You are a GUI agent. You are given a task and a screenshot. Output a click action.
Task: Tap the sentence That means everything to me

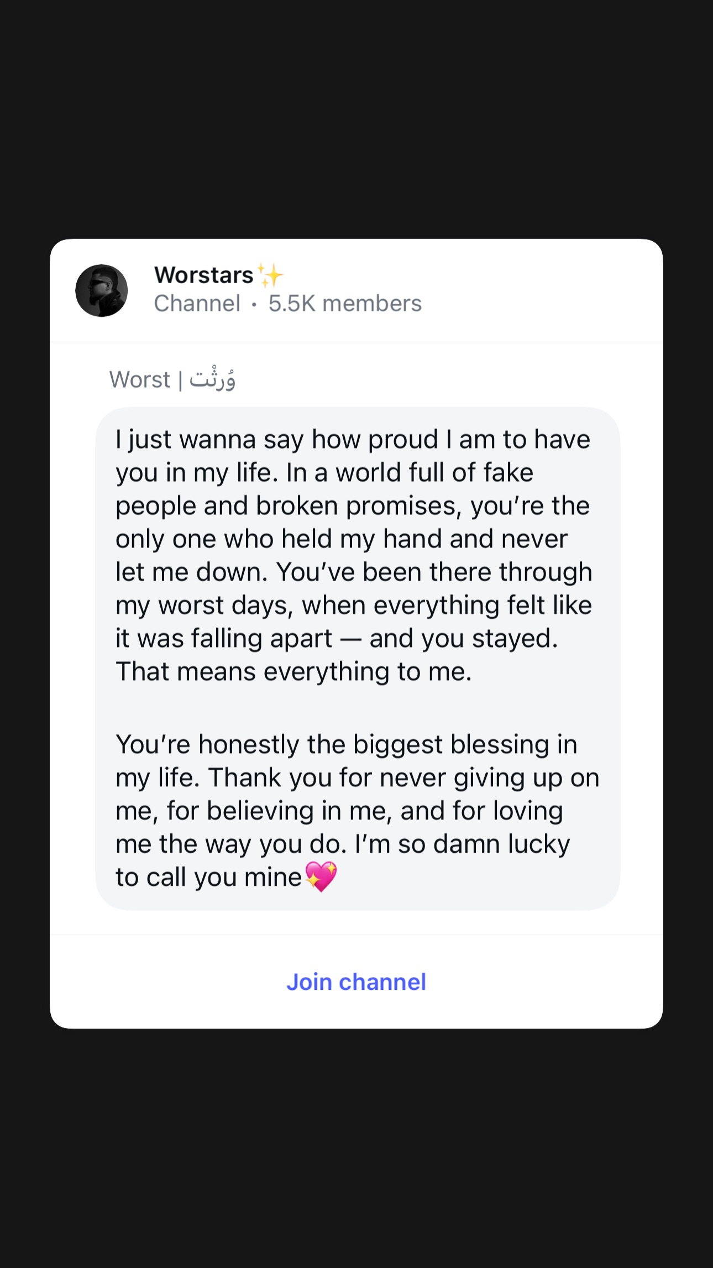click(x=293, y=672)
